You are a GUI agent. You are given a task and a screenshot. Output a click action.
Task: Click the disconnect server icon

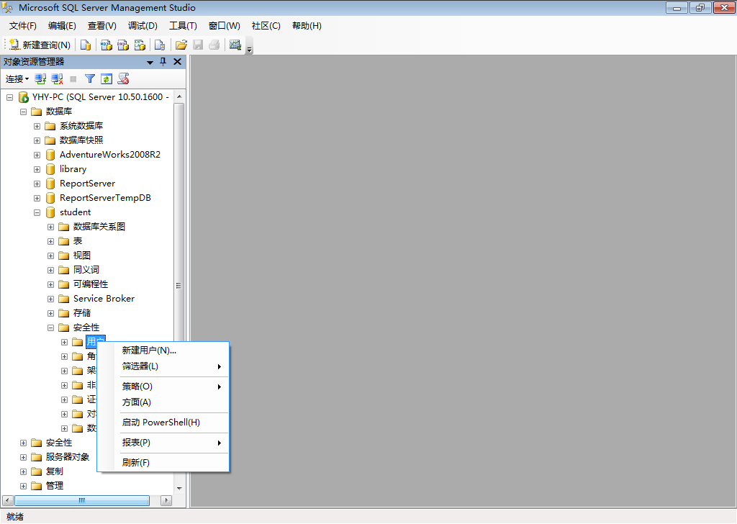[x=57, y=79]
